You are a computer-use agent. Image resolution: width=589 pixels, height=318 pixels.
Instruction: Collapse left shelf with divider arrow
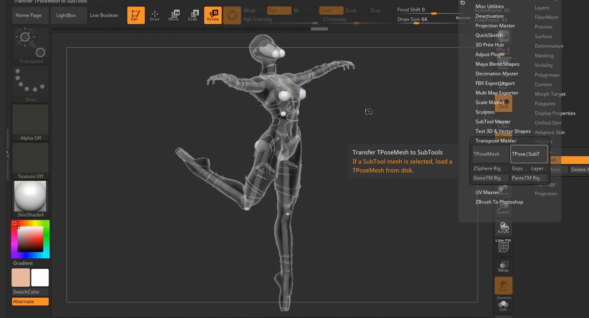[7, 154]
